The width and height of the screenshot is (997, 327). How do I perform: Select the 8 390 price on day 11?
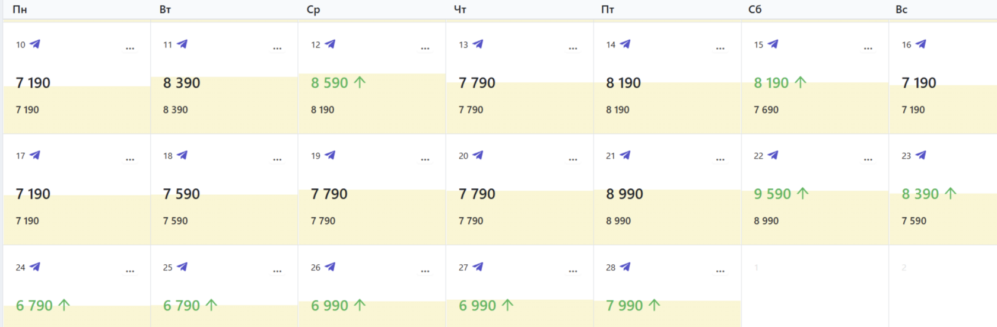pyautogui.click(x=182, y=83)
